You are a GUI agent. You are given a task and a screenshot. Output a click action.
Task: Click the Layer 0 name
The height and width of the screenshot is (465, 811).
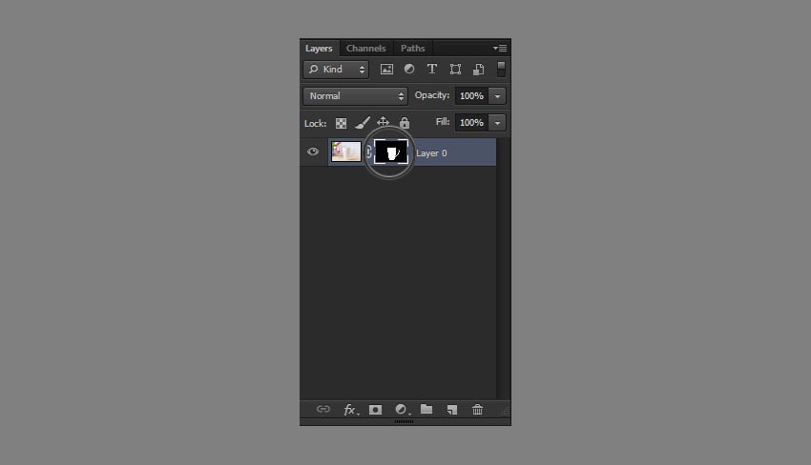click(x=431, y=152)
